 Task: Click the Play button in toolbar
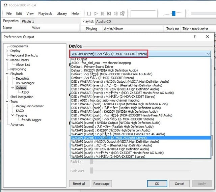click(x=96, y=13)
